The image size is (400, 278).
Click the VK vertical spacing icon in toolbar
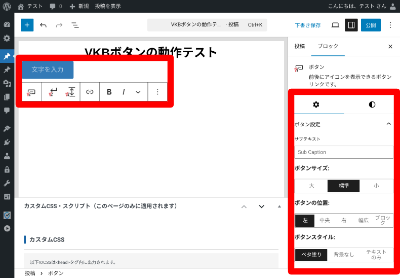[x=71, y=92]
